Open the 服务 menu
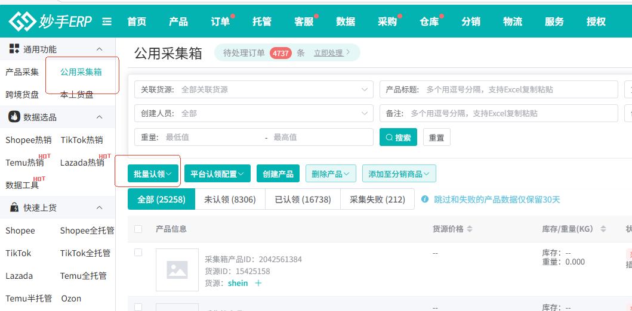 (x=554, y=21)
